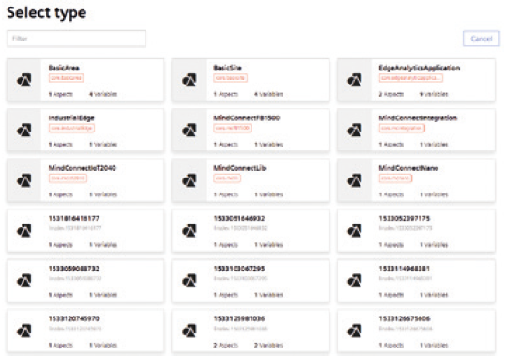This screenshot has height=356, width=505.
Task: Click "4 Variables" on the BasicArea card
Action: point(103,94)
